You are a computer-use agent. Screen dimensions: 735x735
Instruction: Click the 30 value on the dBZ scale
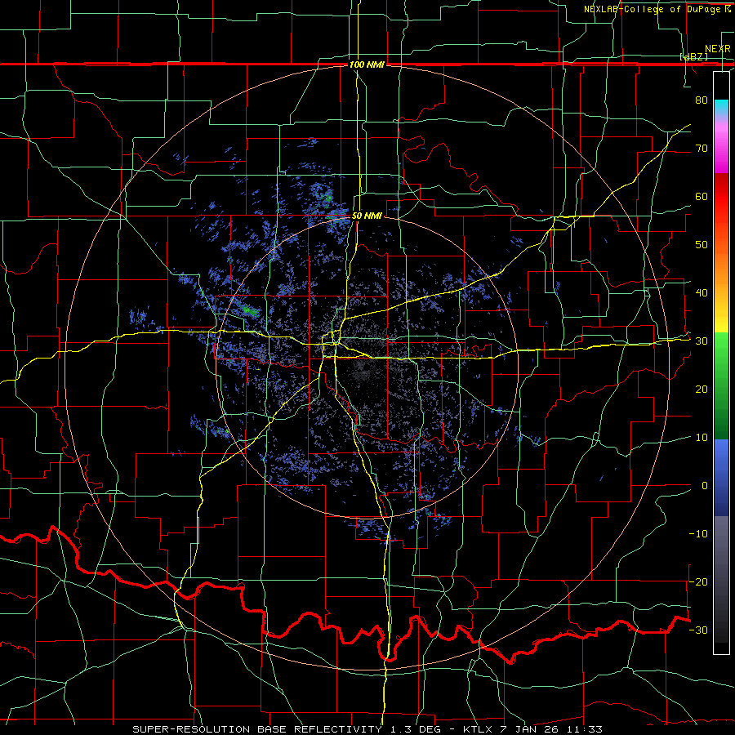click(702, 341)
